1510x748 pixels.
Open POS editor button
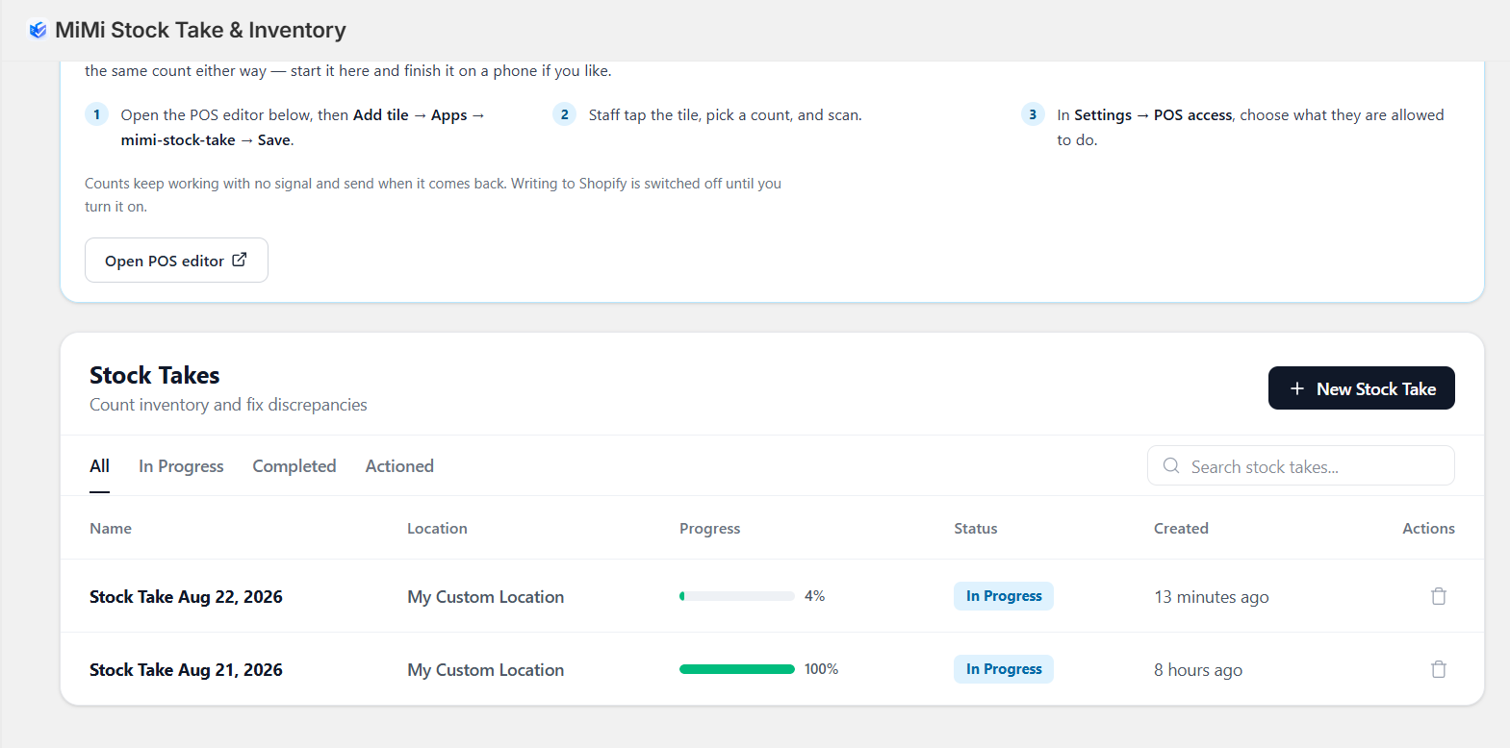click(x=176, y=261)
